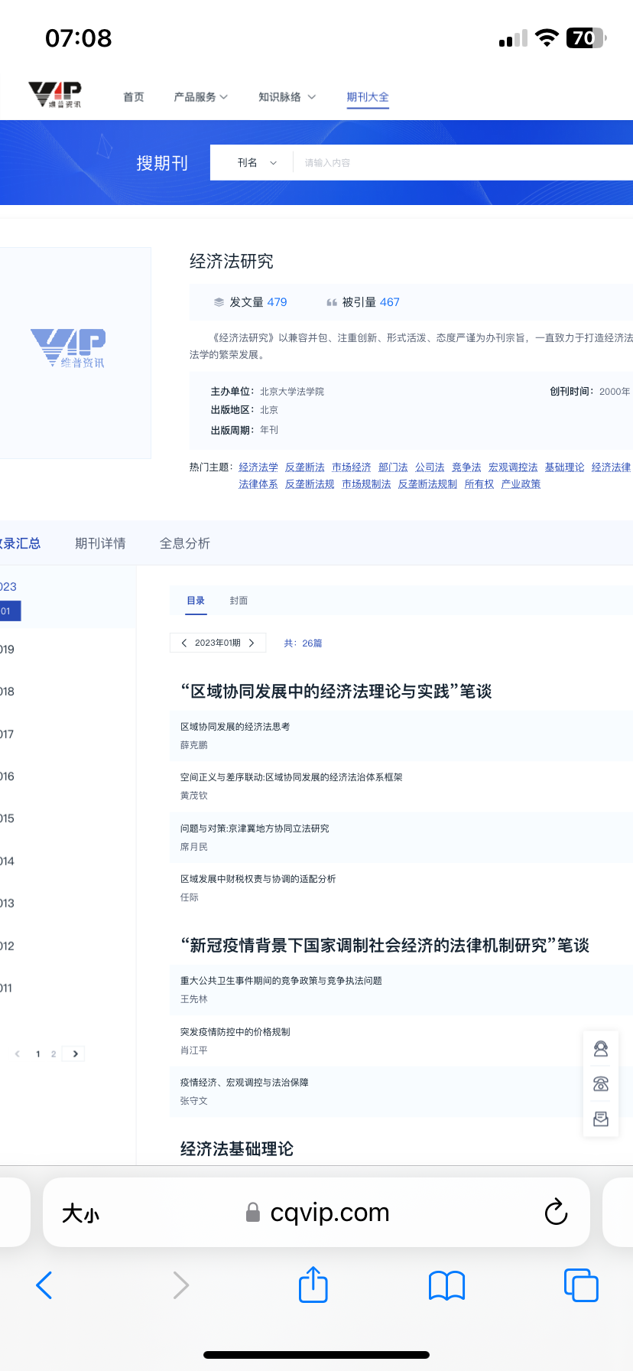This screenshot has width=633, height=1371.
Task: Open the 全息分析 tab
Action: [184, 543]
